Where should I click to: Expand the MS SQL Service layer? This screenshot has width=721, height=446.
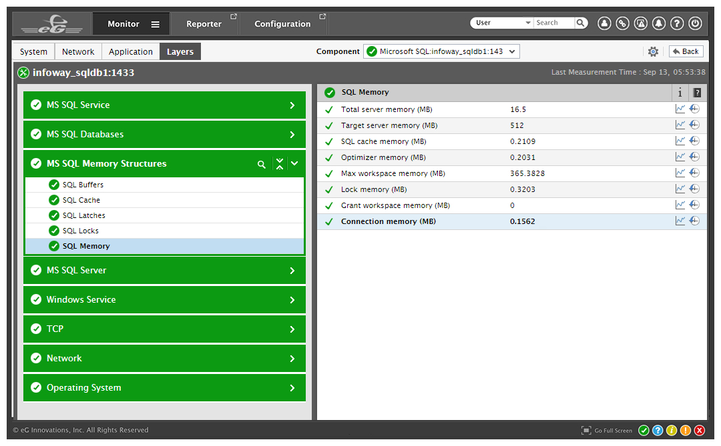click(x=292, y=105)
